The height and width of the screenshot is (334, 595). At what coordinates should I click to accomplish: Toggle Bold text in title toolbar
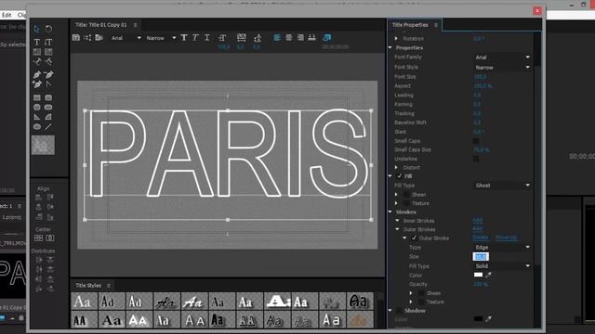[184, 37]
